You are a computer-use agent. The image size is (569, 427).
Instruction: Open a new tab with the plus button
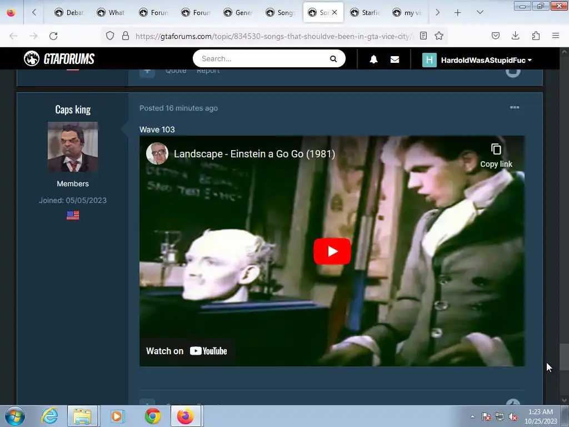[x=458, y=12]
